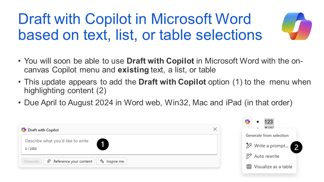Click the sparkle icon on Inspire me
This screenshot has width=324, height=182.
click(102, 161)
